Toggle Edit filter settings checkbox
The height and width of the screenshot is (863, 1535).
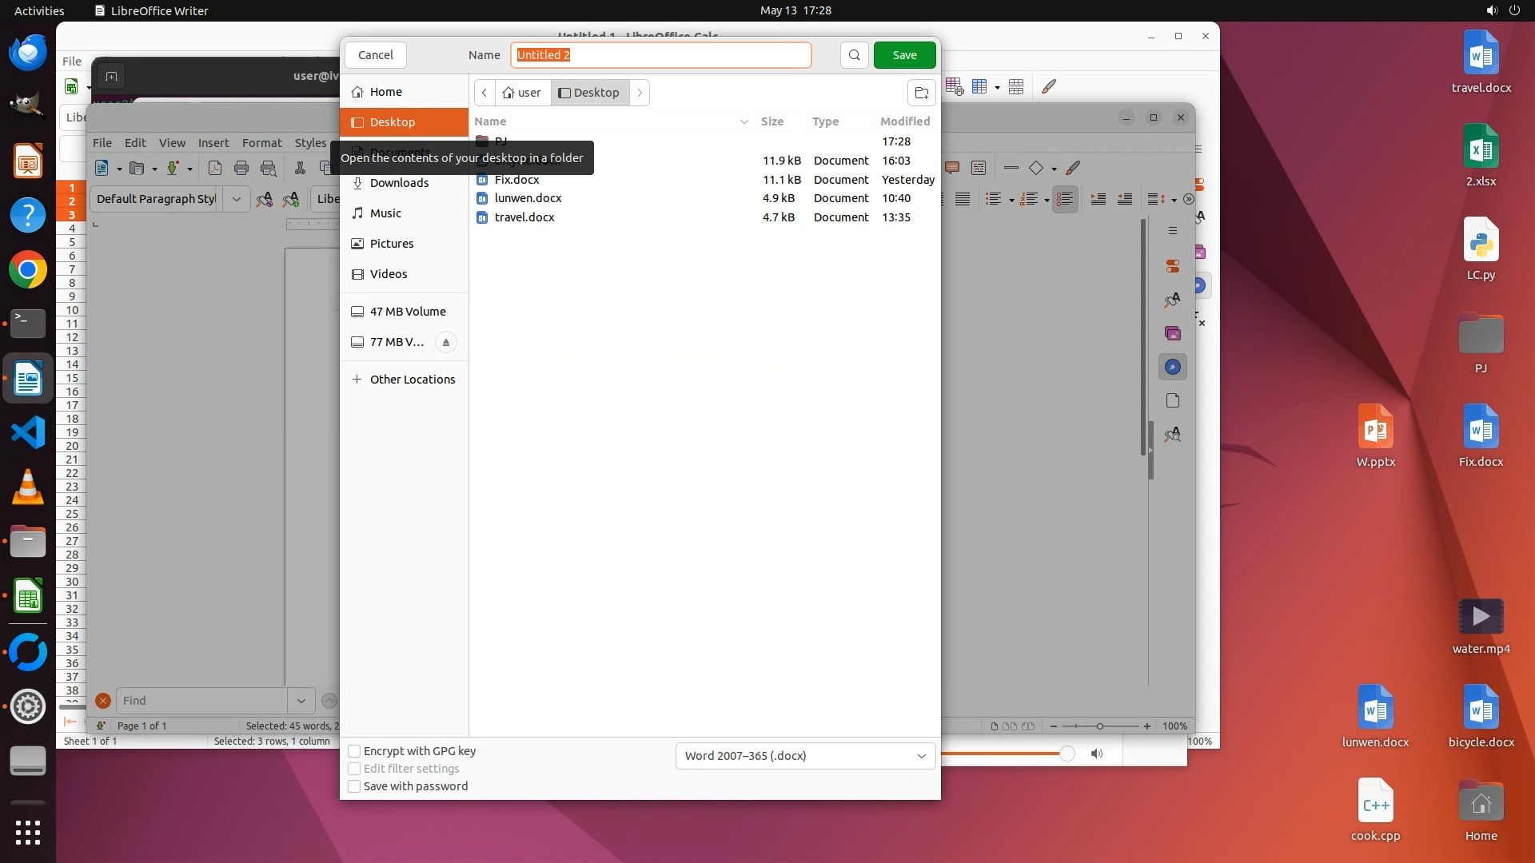[x=354, y=769]
